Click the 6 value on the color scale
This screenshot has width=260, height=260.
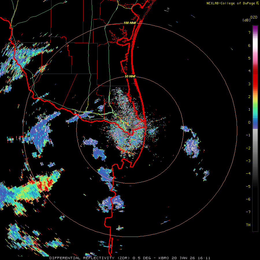coord(249,45)
